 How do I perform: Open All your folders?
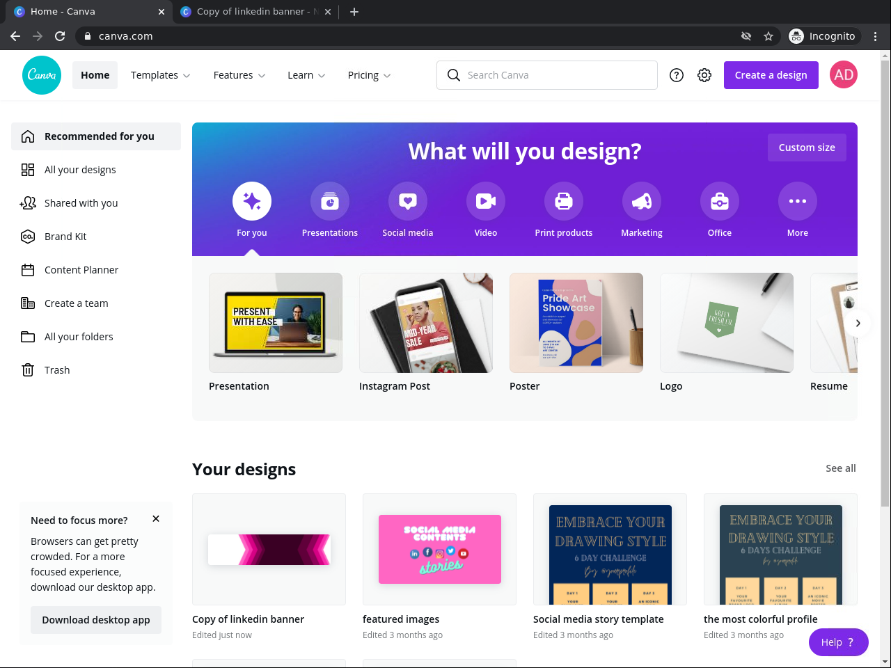pyautogui.click(x=96, y=337)
